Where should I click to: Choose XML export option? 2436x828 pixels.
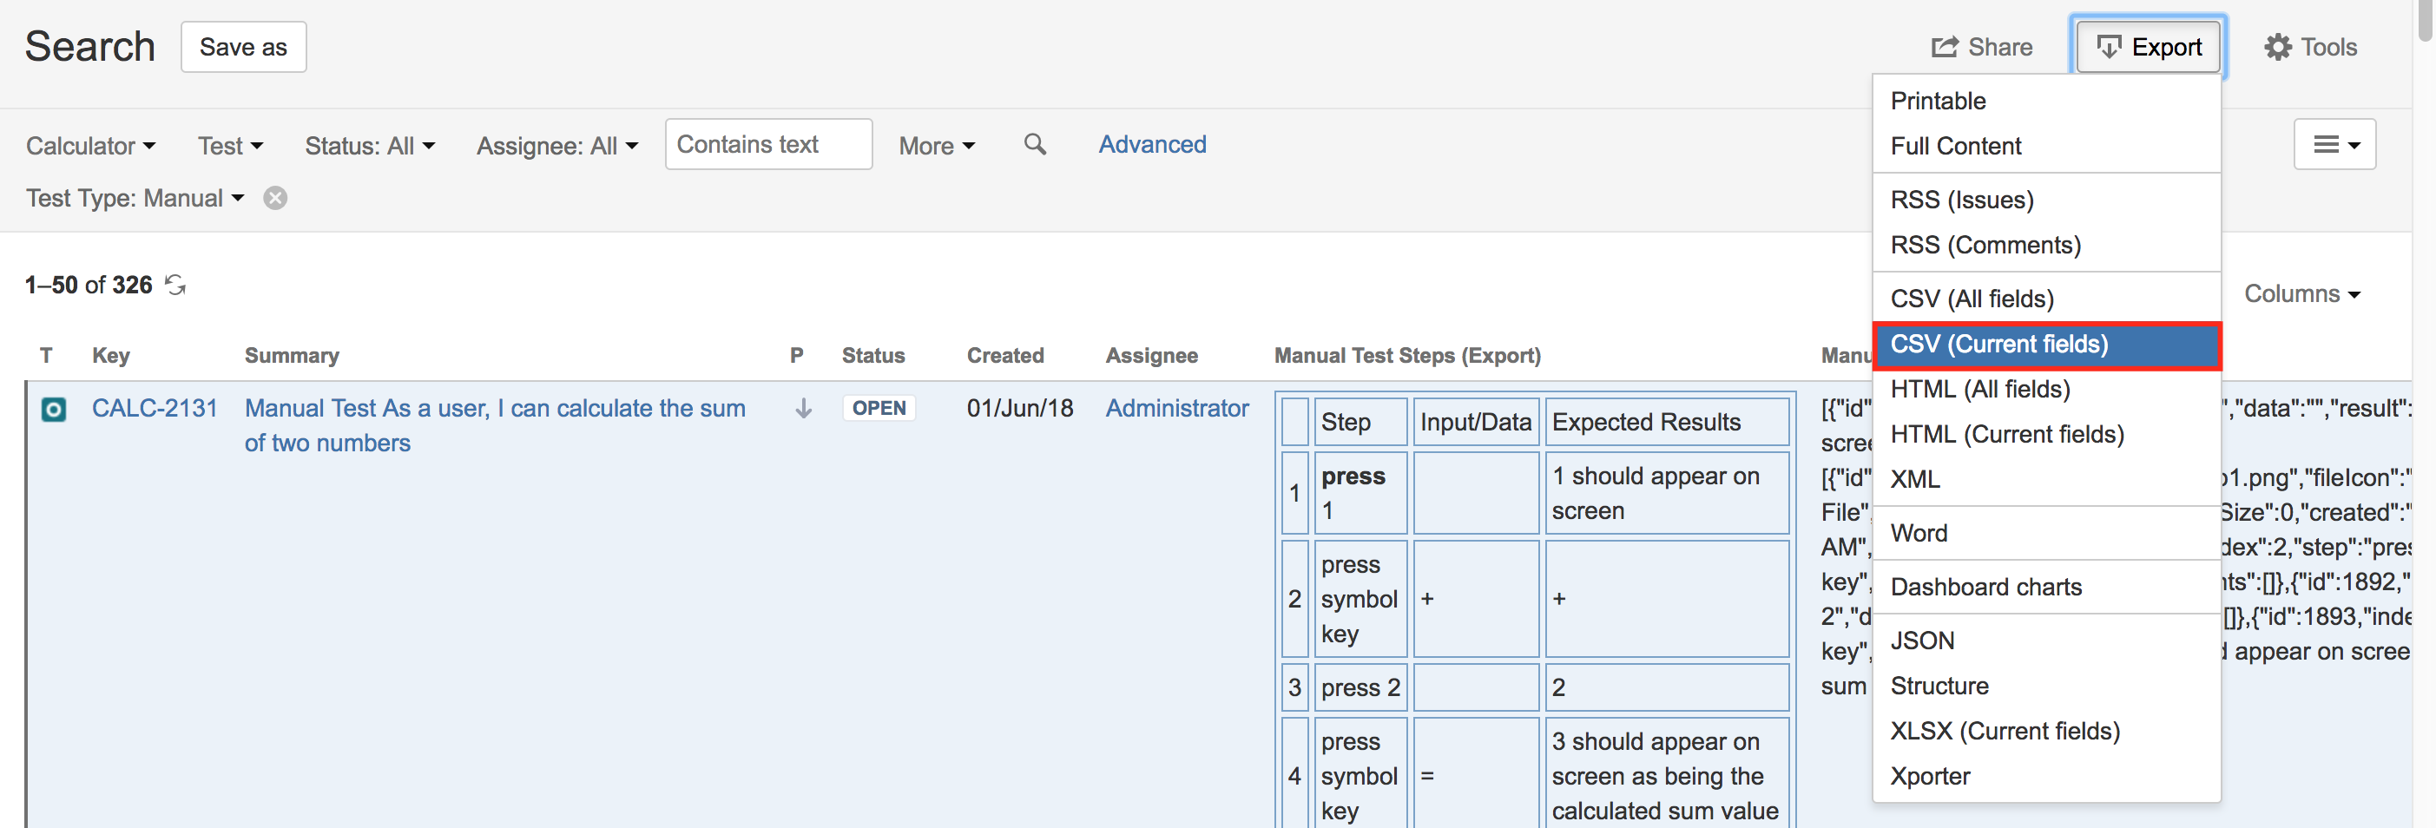[x=2046, y=480]
